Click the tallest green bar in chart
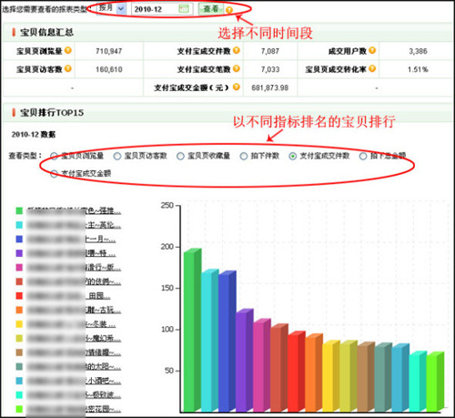The width and height of the screenshot is (455, 418). tap(192, 331)
